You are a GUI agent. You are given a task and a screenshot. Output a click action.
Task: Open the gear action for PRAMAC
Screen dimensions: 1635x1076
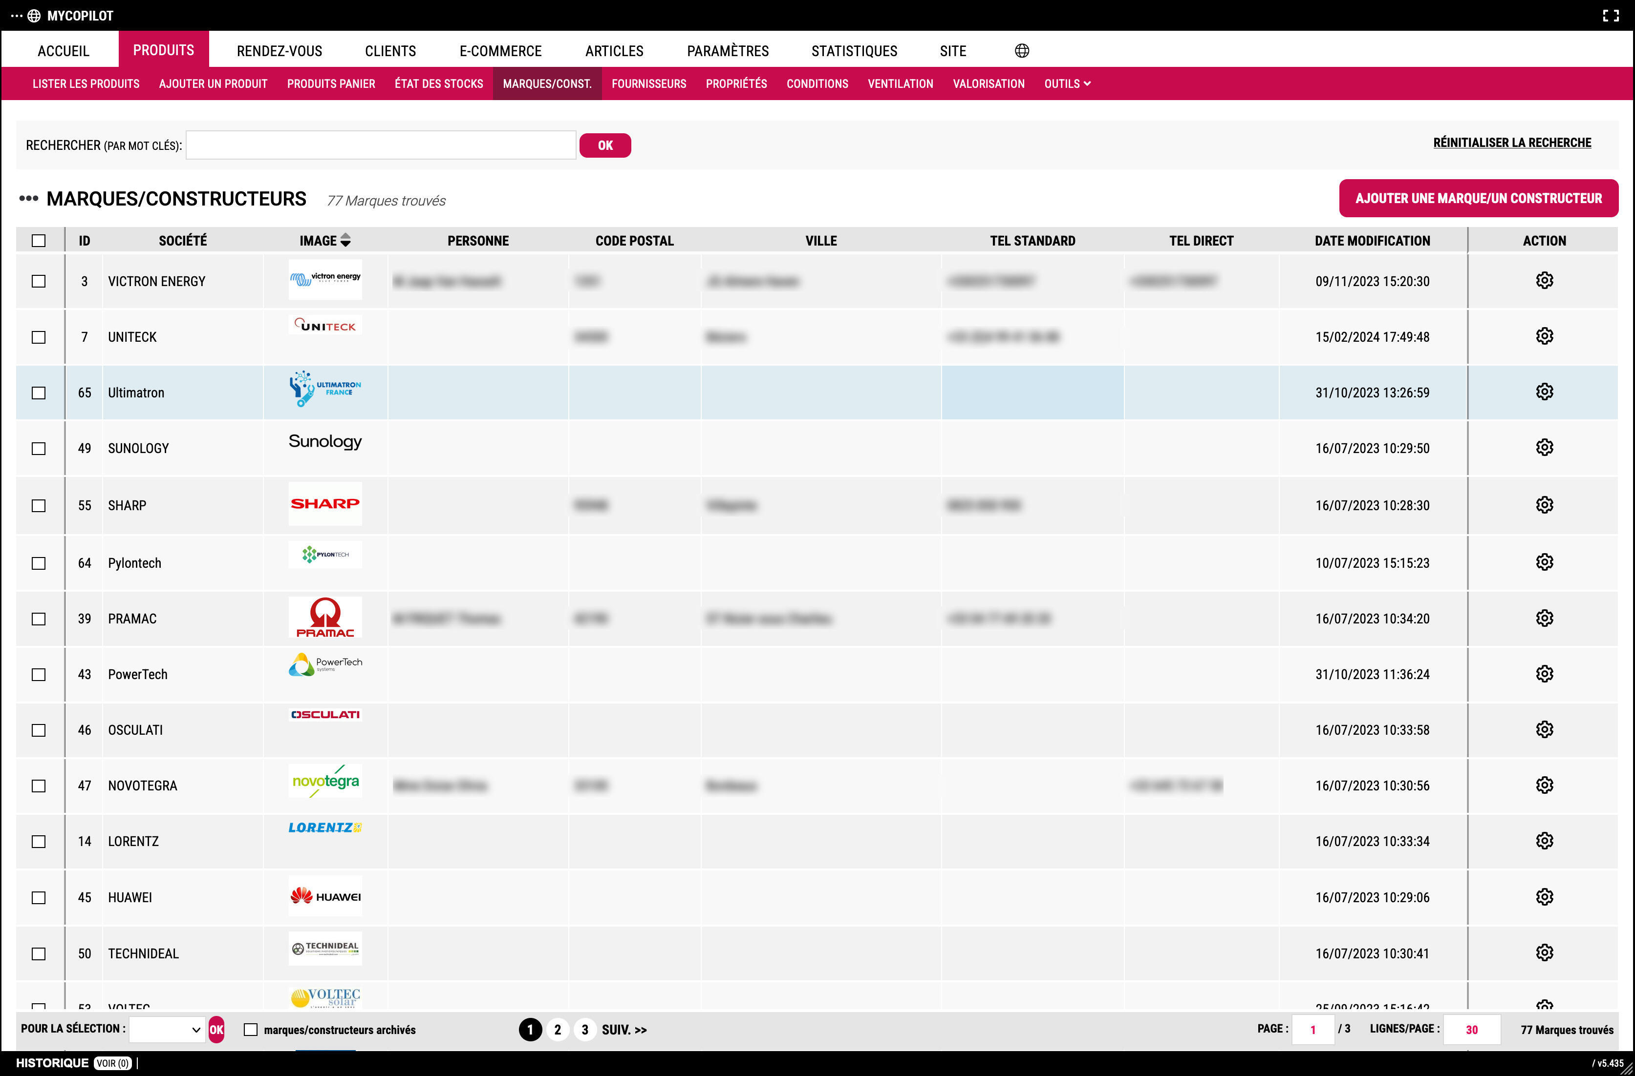pyautogui.click(x=1544, y=618)
